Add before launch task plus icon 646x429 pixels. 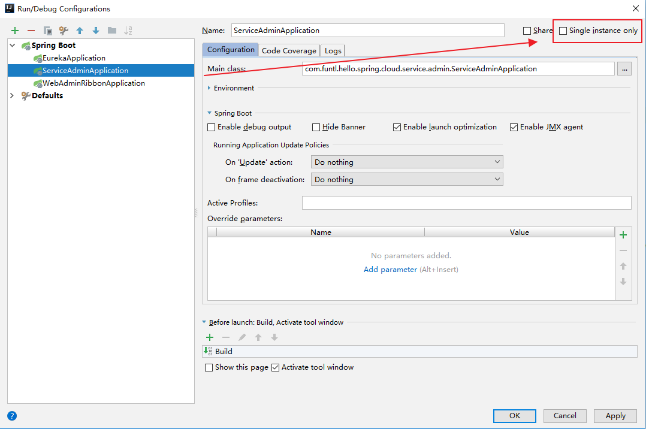coord(210,337)
